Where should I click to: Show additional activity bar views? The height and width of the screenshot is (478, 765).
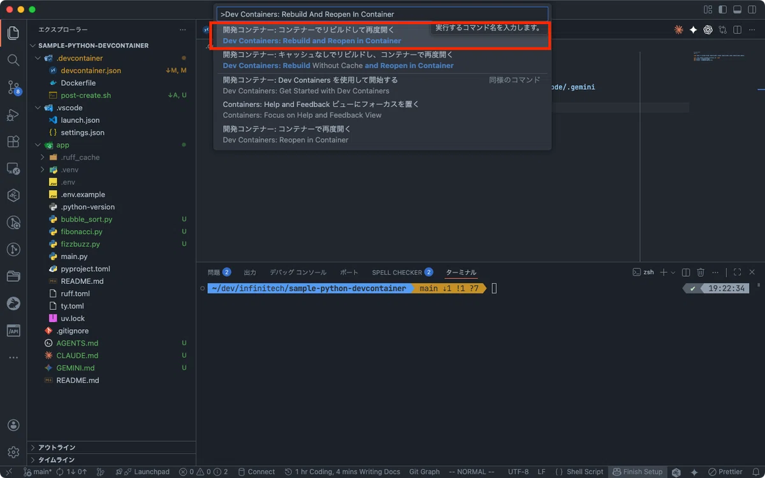13,358
